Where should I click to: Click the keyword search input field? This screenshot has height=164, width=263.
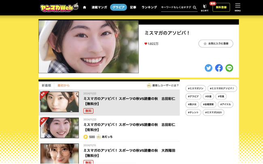(176, 7)
